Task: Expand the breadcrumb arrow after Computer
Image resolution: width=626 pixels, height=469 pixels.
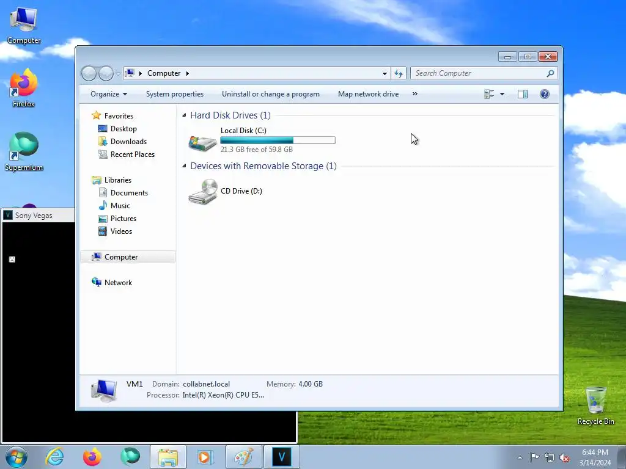Action: click(187, 73)
